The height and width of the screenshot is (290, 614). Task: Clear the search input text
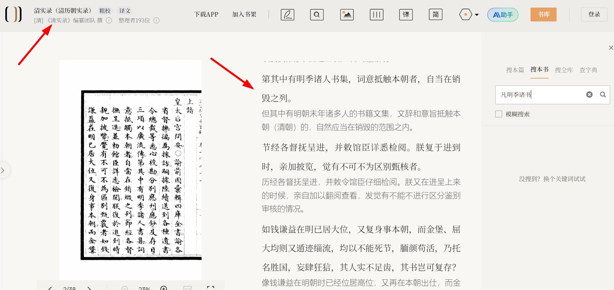(589, 95)
